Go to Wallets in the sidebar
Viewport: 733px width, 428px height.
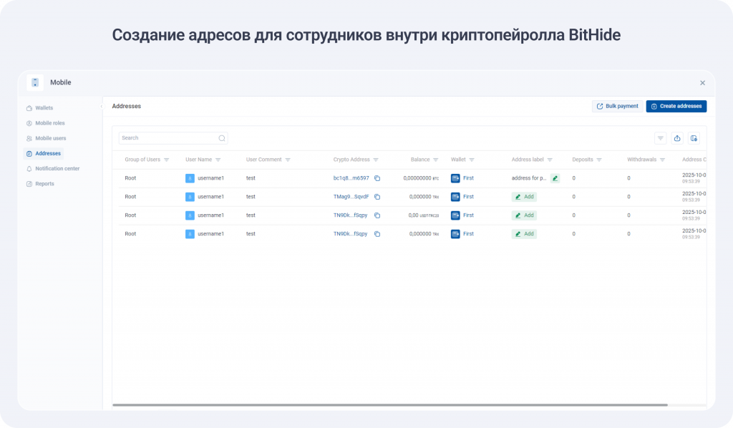(44, 108)
